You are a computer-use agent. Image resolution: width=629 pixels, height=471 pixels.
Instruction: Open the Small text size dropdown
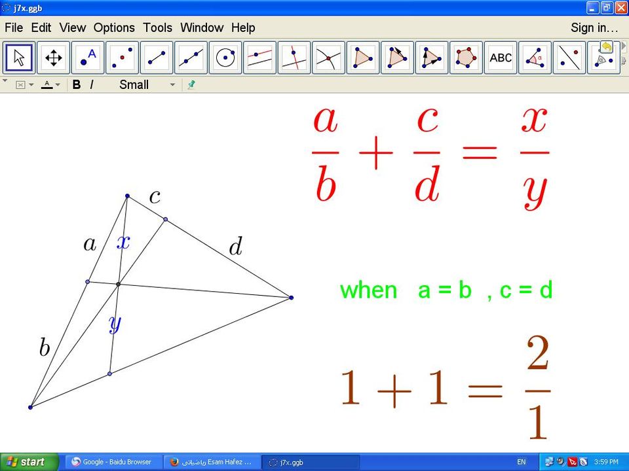pyautogui.click(x=147, y=85)
